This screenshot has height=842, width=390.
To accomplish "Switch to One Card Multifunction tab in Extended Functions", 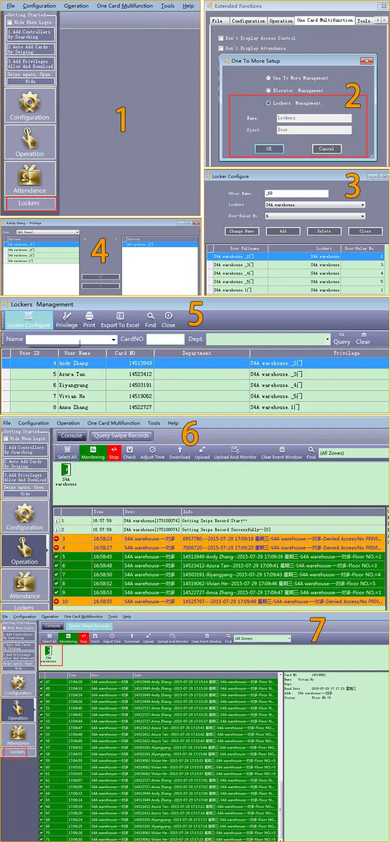I will click(324, 20).
